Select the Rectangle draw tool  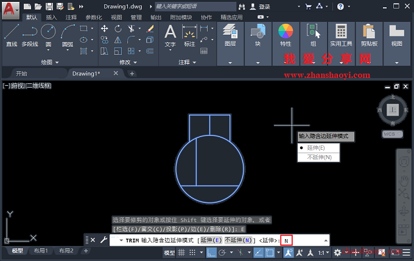coord(83,28)
